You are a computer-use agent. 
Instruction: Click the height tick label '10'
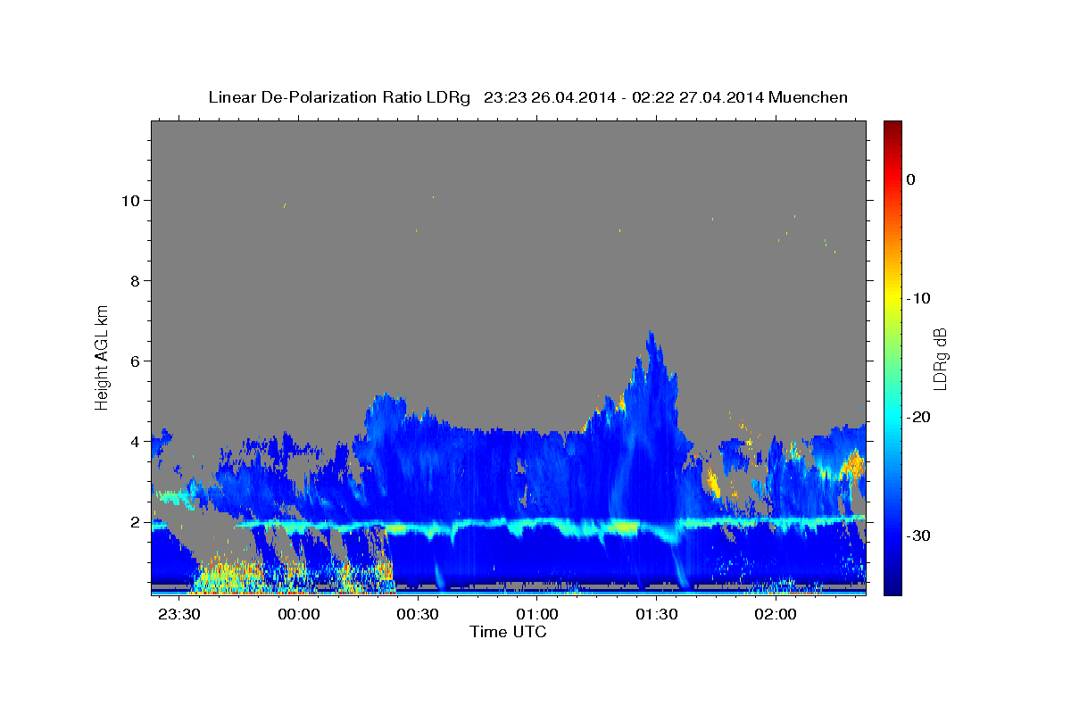(131, 201)
